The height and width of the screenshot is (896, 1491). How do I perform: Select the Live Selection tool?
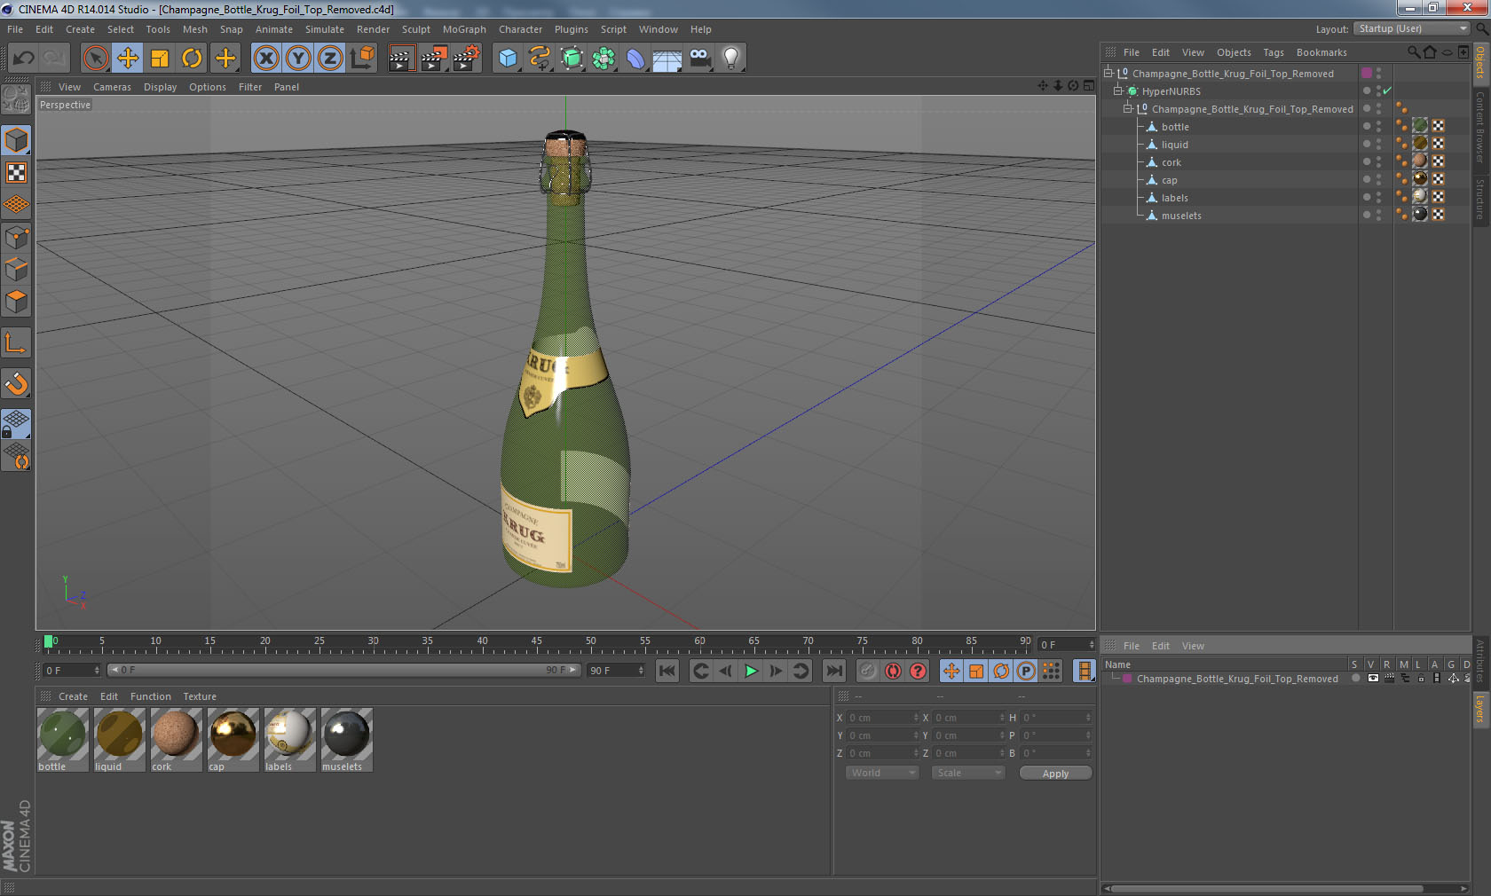tap(95, 59)
